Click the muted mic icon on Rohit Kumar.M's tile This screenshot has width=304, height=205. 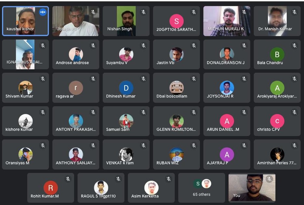pyautogui.click(x=68, y=179)
